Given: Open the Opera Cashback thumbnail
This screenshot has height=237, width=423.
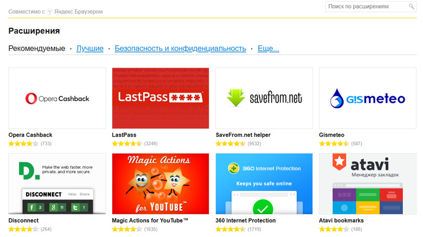Looking at the screenshot, I should click(x=57, y=98).
